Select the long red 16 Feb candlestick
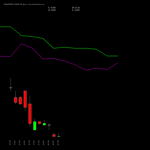This screenshot has width=150, height=150. tap(30, 114)
